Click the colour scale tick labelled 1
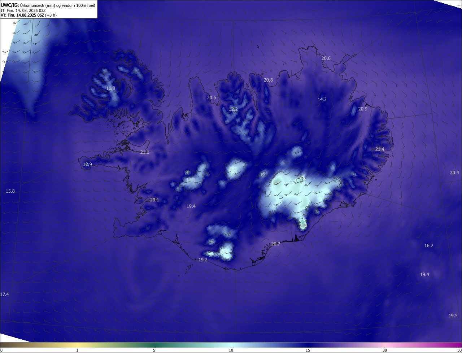This screenshot has width=462, height=353. (x=77, y=350)
